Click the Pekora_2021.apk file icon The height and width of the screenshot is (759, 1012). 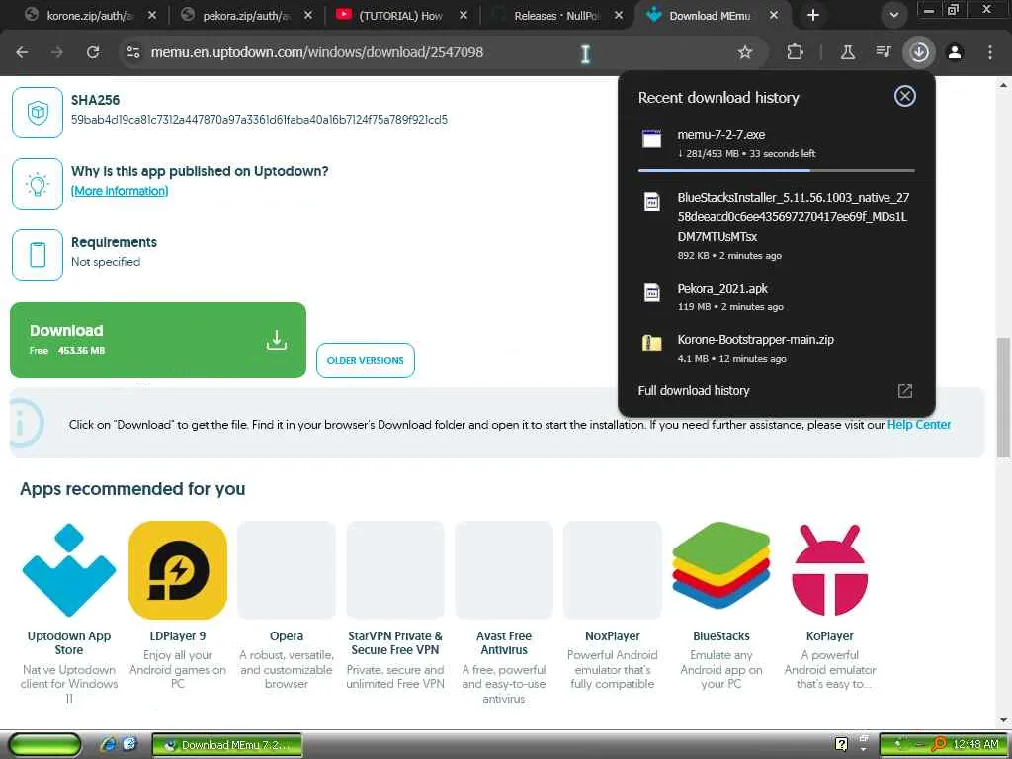pos(652,292)
